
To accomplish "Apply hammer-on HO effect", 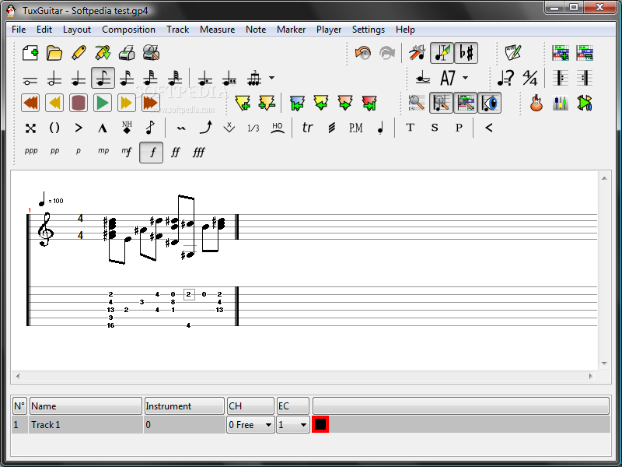I will pyautogui.click(x=278, y=128).
